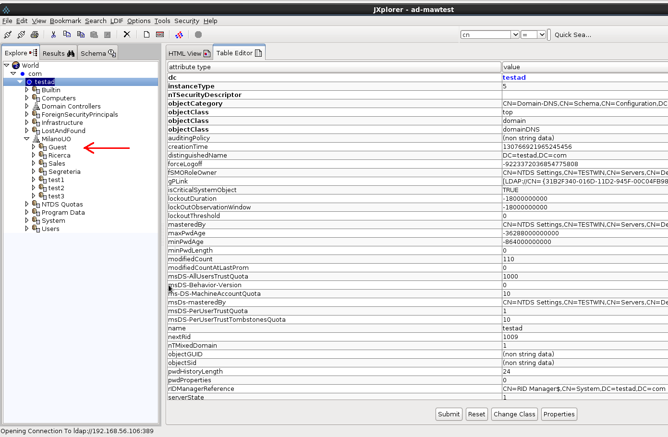Click the Cut scissors icon
Screen dimensions: 668x437
point(53,35)
